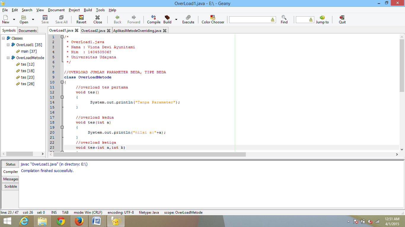Click the search text field in toolbar
Image resolution: width=405 pixels, height=227 pixels.
252,20
